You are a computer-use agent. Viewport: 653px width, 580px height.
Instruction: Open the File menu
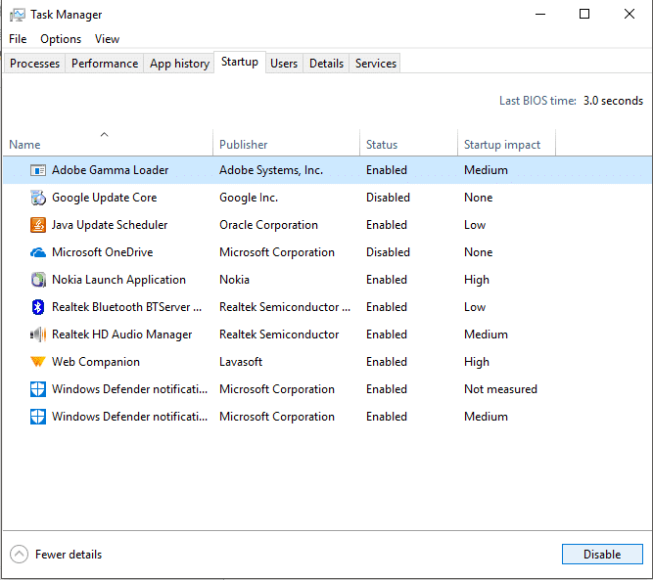[18, 39]
